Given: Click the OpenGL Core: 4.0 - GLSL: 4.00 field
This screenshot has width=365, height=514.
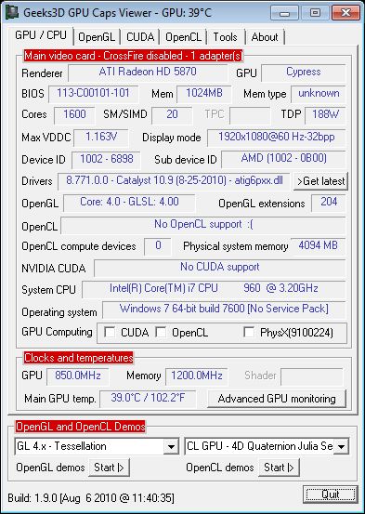Looking at the screenshot, I should click(x=129, y=203).
